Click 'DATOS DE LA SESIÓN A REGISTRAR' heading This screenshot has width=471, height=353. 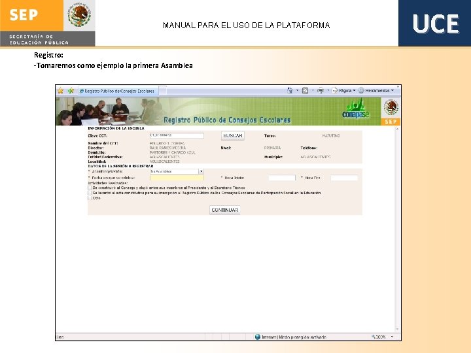[x=120, y=166]
